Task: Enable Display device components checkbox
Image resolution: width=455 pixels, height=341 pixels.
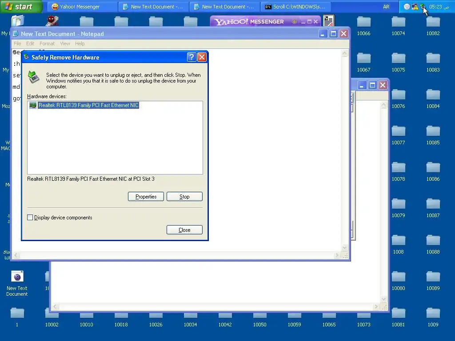Action: [30, 218]
